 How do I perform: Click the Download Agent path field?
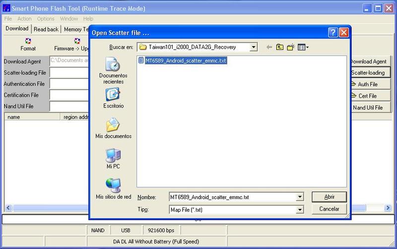coord(69,61)
